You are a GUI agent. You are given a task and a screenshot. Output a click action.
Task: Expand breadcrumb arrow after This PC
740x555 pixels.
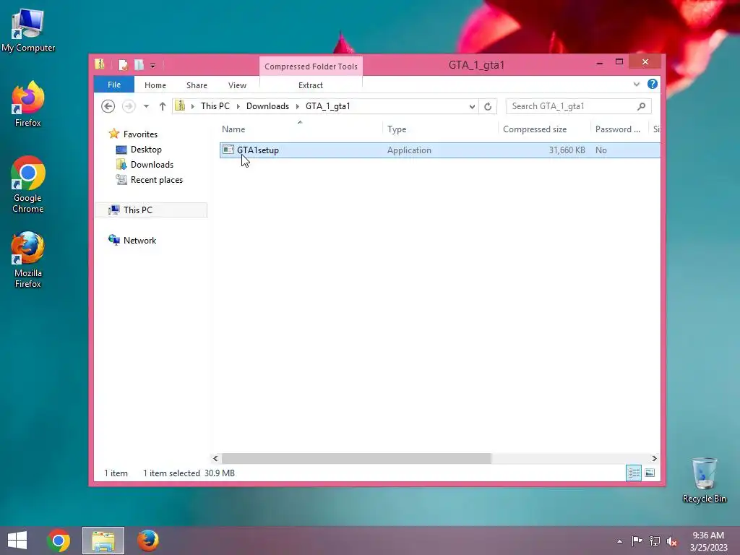tap(238, 106)
